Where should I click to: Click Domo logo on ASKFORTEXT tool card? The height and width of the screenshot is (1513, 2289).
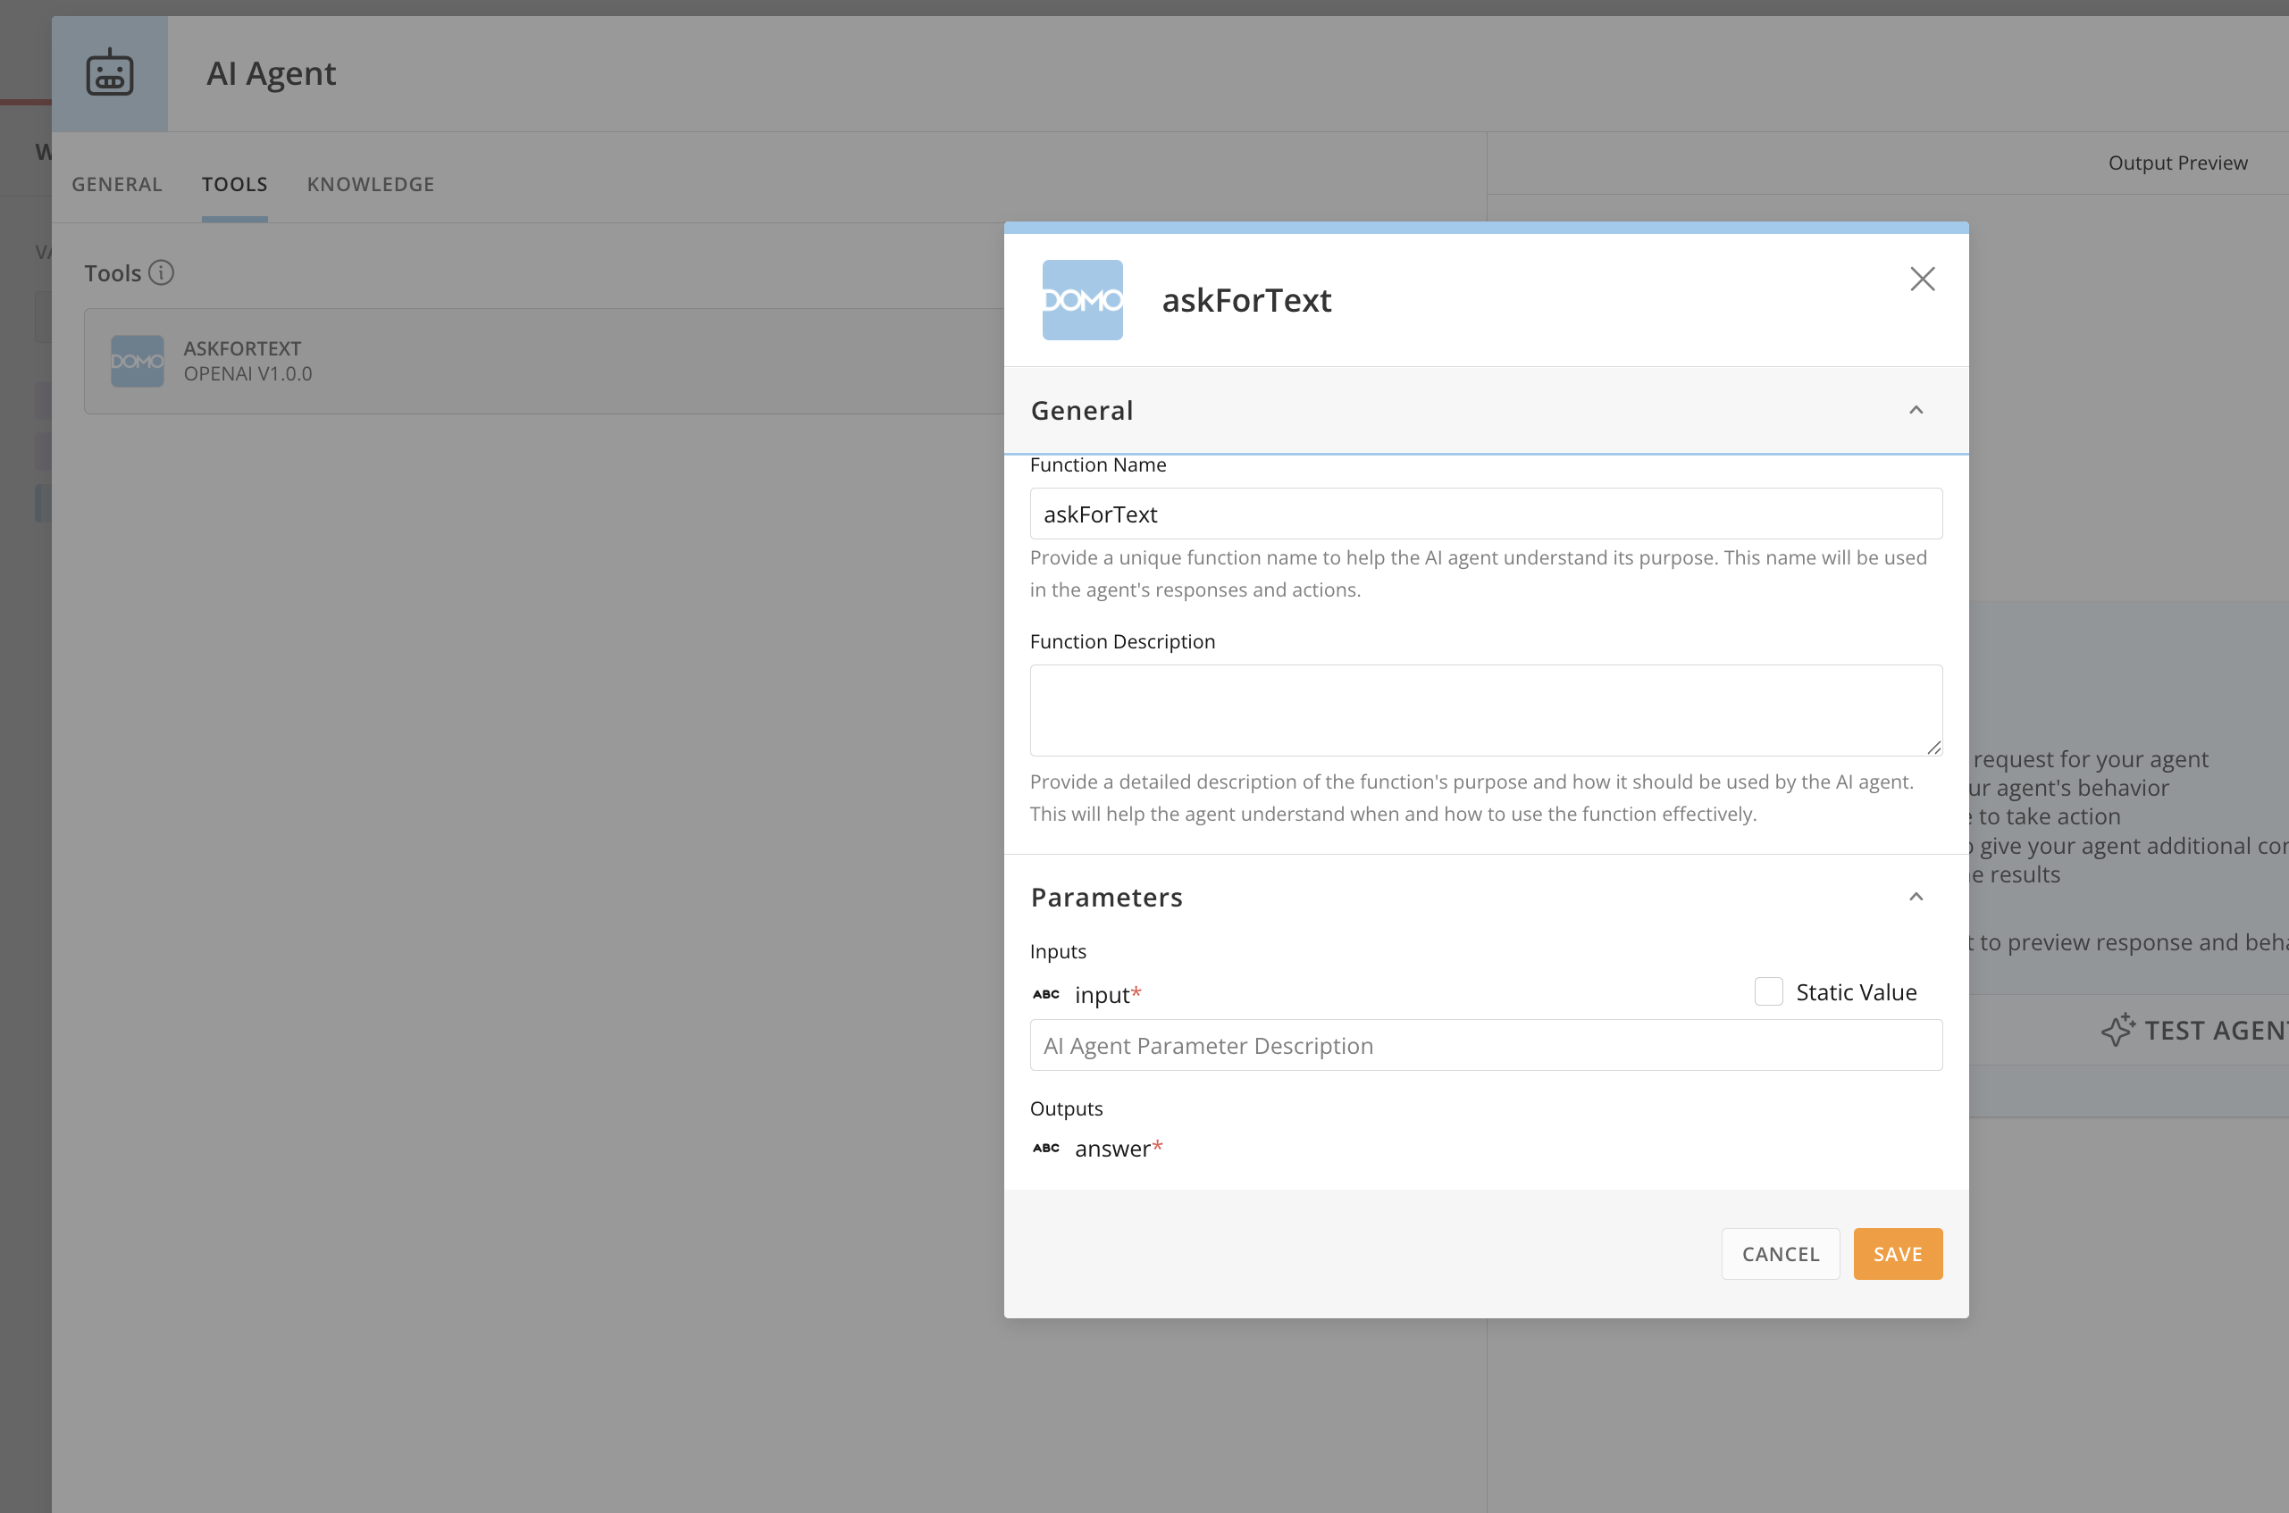point(137,361)
